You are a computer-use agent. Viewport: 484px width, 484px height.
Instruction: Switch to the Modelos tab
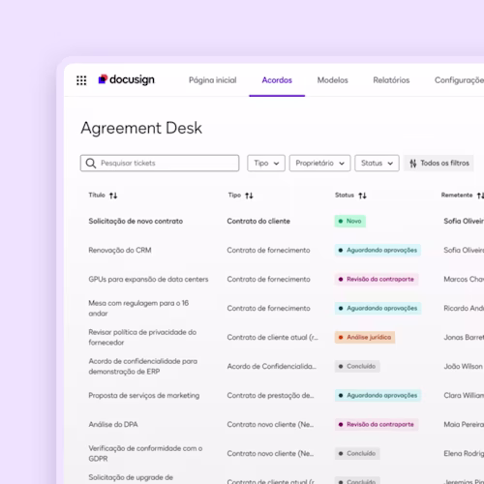(x=333, y=80)
